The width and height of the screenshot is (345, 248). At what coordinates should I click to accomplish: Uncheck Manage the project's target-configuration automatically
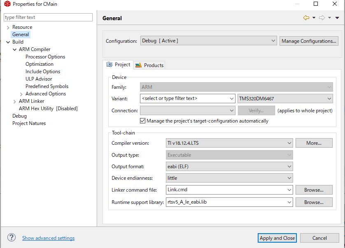[142, 121]
